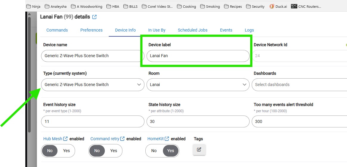Open the CNC Routers bookmark icon
This screenshot has width=347, height=167.
point(294,7)
